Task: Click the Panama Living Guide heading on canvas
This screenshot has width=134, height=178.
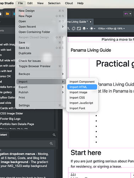Action: (x=91, y=50)
